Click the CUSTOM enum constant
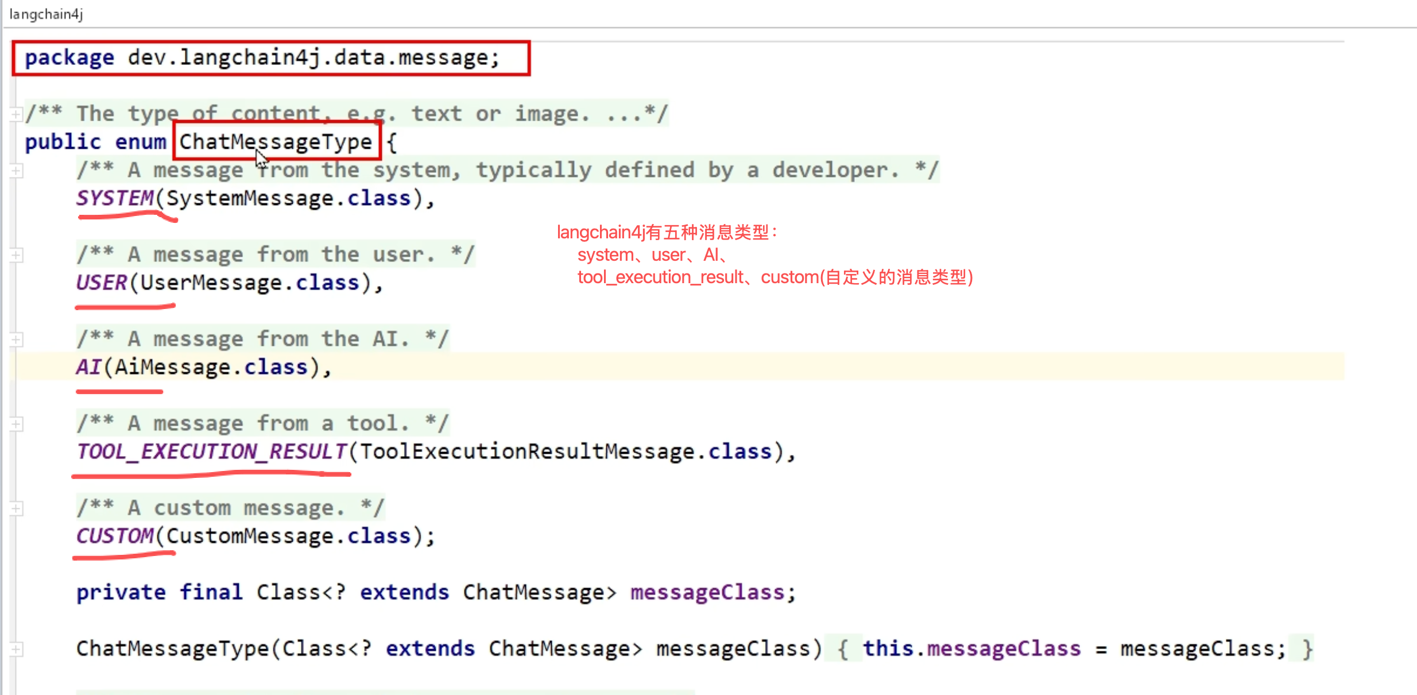 [115, 536]
